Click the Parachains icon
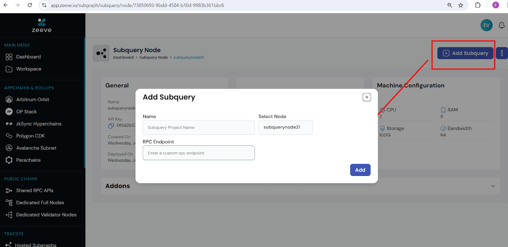This screenshot has height=247, width=508. pyautogui.click(x=9, y=160)
